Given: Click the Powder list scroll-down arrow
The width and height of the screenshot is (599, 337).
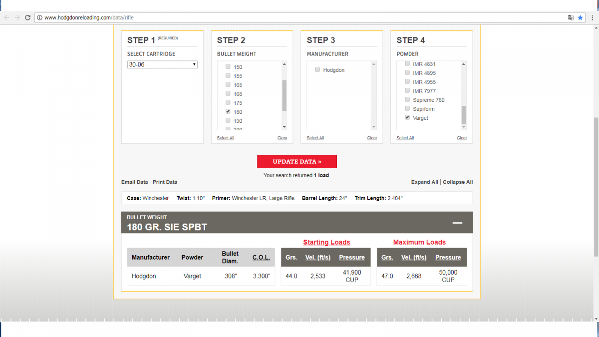Looking at the screenshot, I should [464, 127].
